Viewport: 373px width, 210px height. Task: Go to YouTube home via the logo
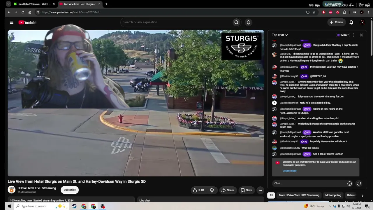[x=27, y=22]
